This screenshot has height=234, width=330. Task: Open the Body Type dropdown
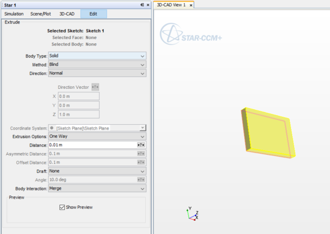[97, 56]
